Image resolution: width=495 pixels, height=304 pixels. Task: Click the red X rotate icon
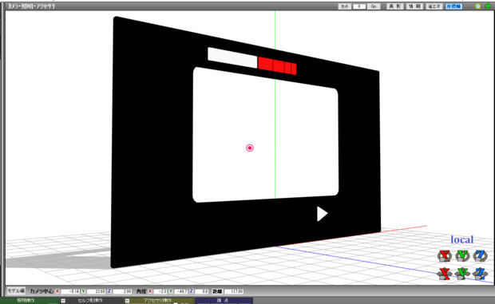(x=445, y=256)
